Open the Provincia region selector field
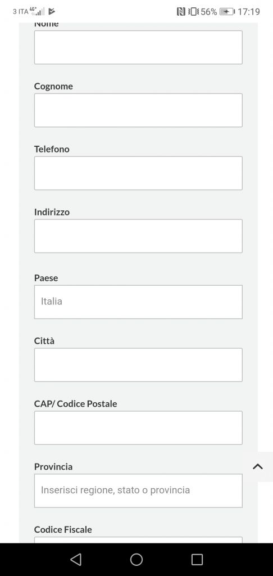Screen dimensions: 273x576 point(138,490)
